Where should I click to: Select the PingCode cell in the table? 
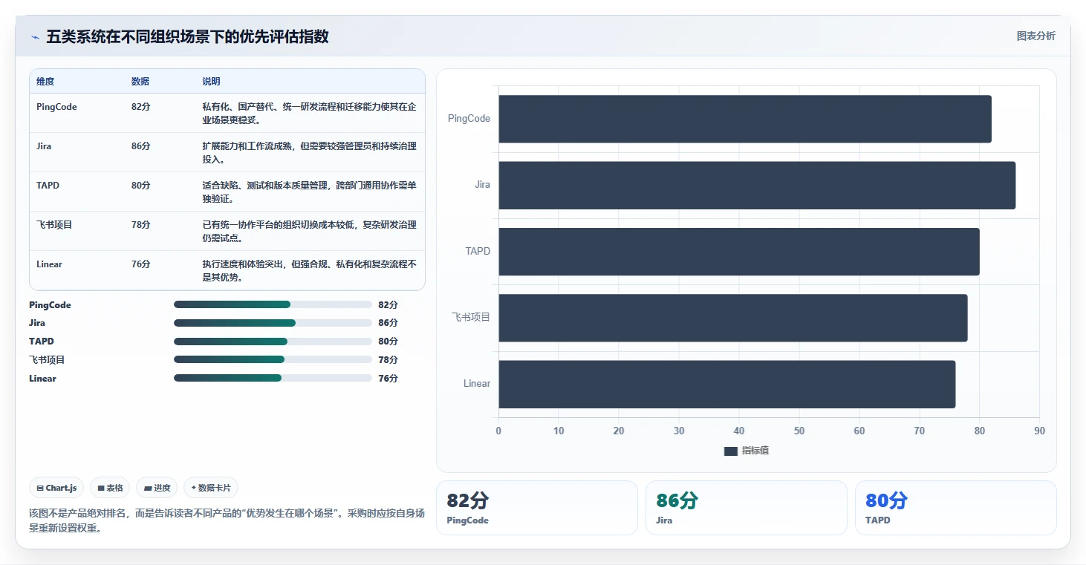56,107
